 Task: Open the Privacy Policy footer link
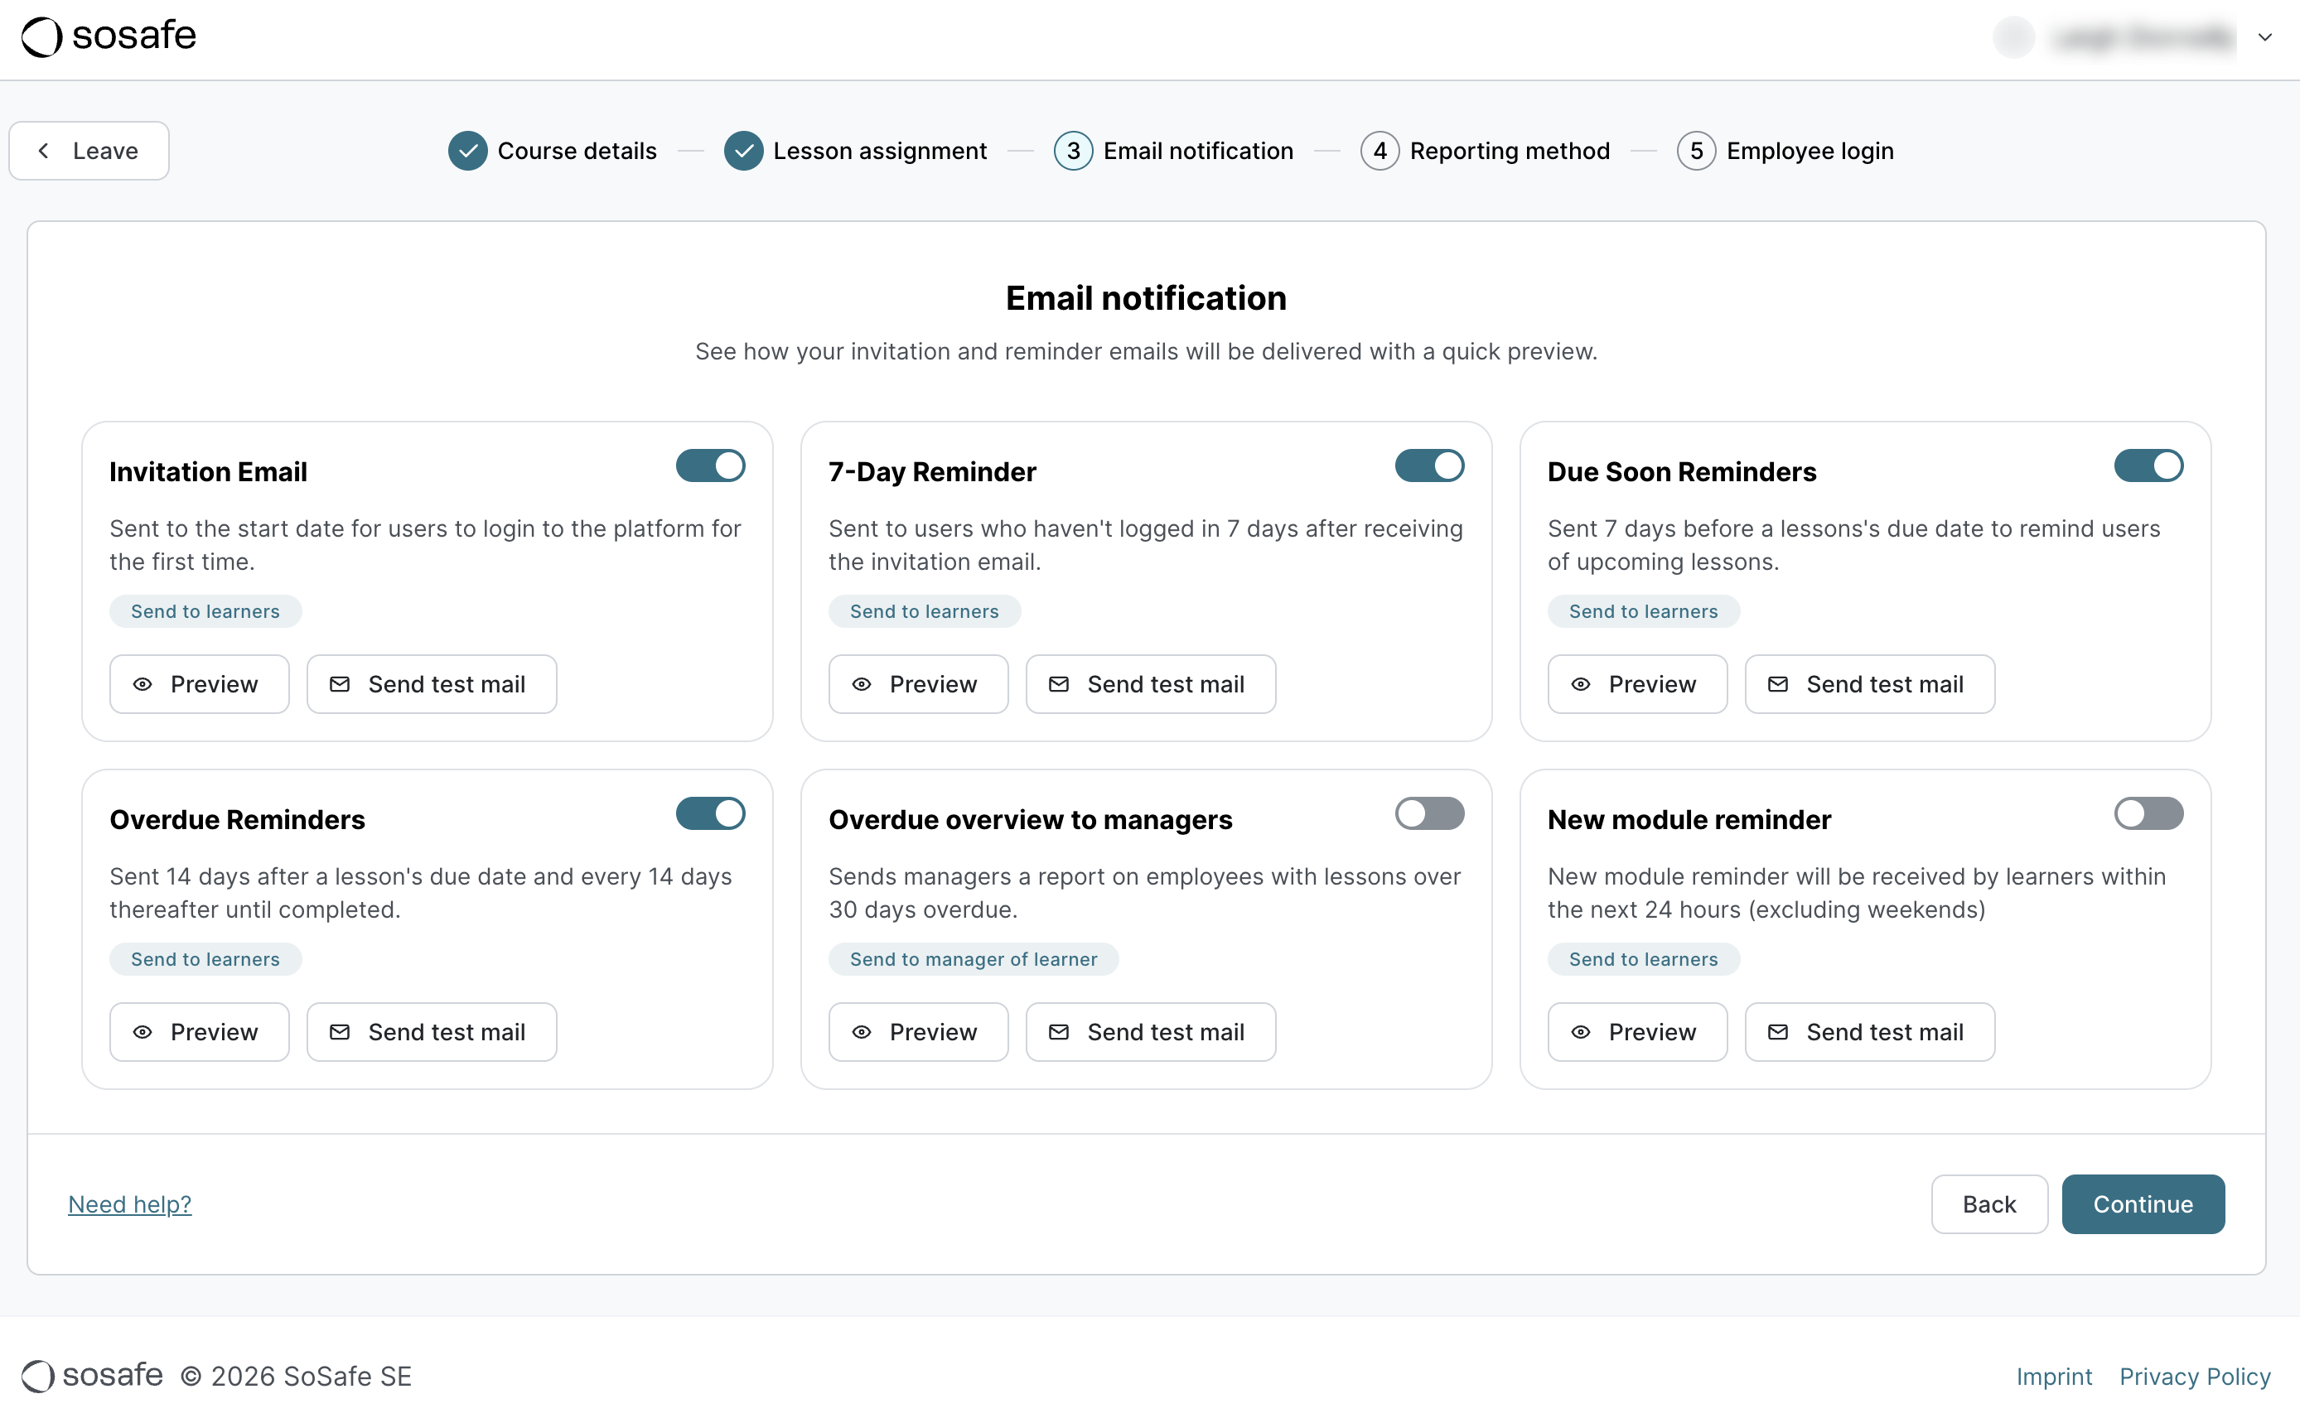coord(2194,1376)
